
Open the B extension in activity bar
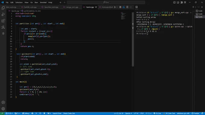pyautogui.click(x=3, y=33)
